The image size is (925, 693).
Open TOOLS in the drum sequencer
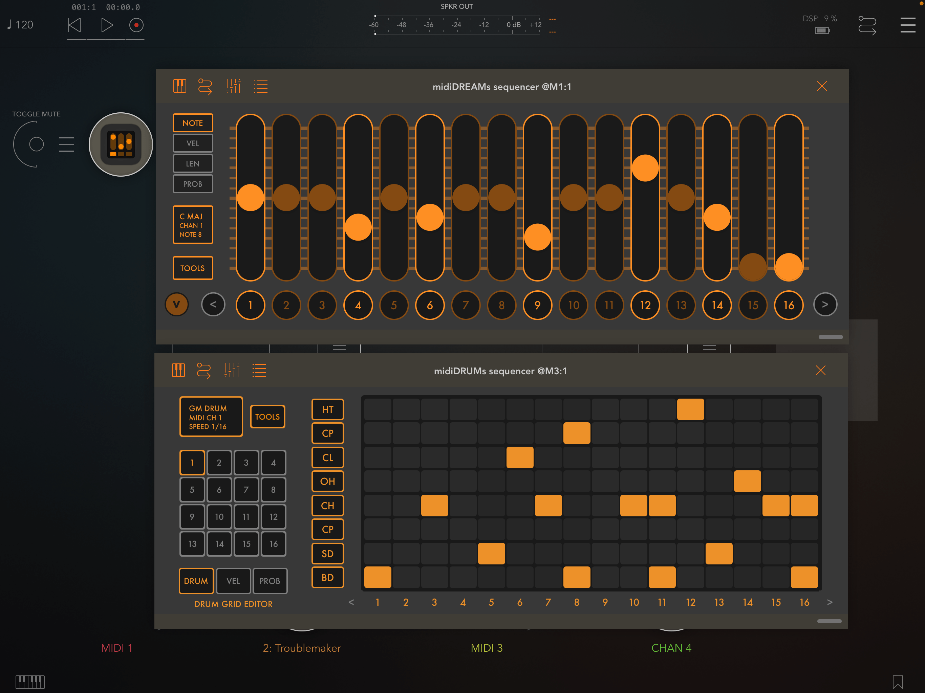[267, 416]
